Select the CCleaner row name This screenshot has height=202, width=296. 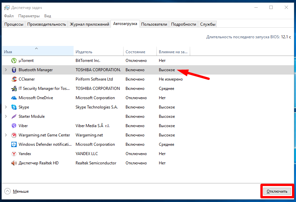point(27,79)
